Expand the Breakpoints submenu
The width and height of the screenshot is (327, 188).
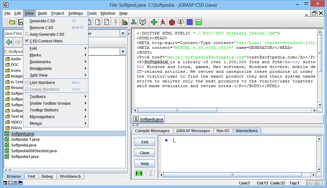(x=56, y=68)
